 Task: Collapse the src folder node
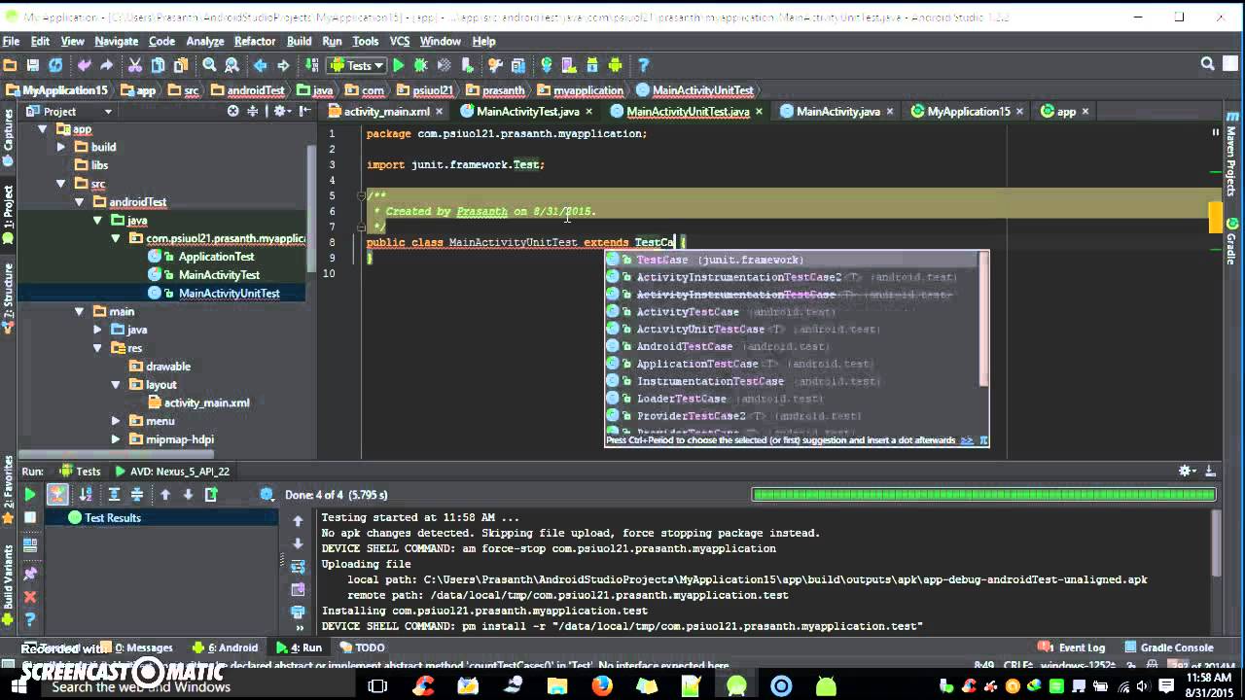(x=61, y=184)
